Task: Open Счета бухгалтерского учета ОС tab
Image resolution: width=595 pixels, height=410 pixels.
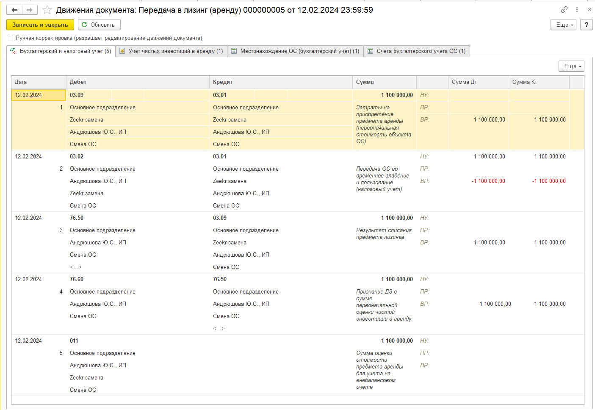Action: click(417, 51)
